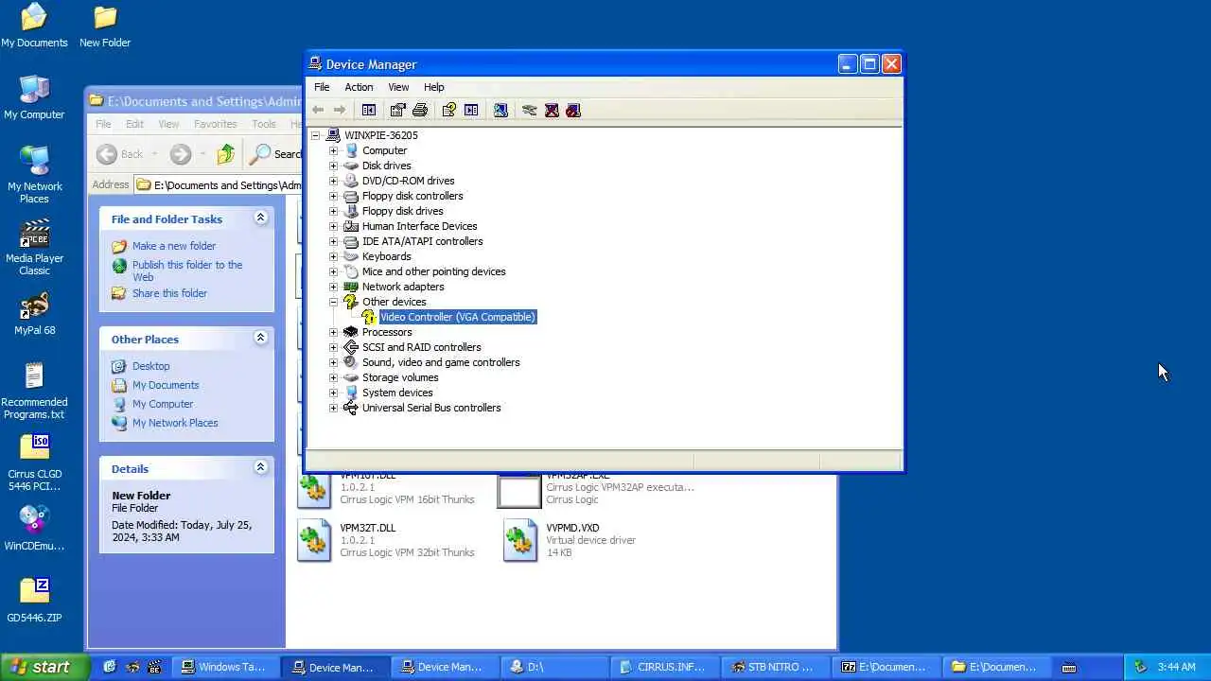Select the New Folder desktop icon
1211x681 pixels.
click(x=105, y=26)
